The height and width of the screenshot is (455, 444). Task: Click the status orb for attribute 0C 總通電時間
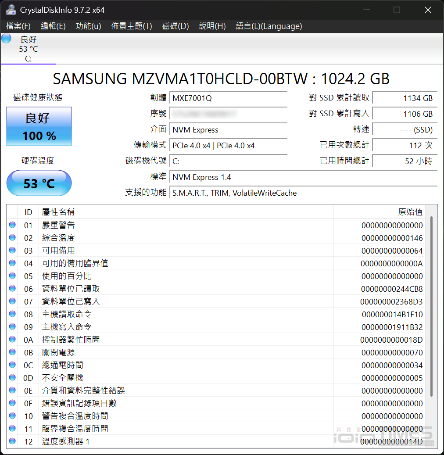(x=12, y=365)
